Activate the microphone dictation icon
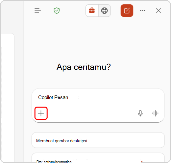The image size is (171, 163). tap(140, 113)
